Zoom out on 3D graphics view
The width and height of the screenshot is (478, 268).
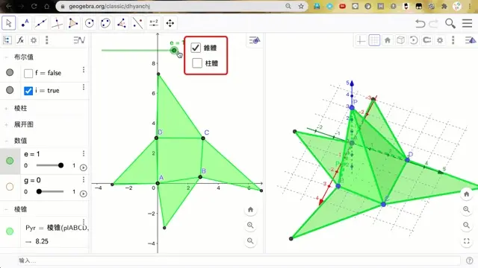[466, 225]
